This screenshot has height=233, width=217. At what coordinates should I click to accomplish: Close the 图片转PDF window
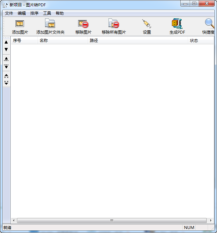click(x=207, y=4)
